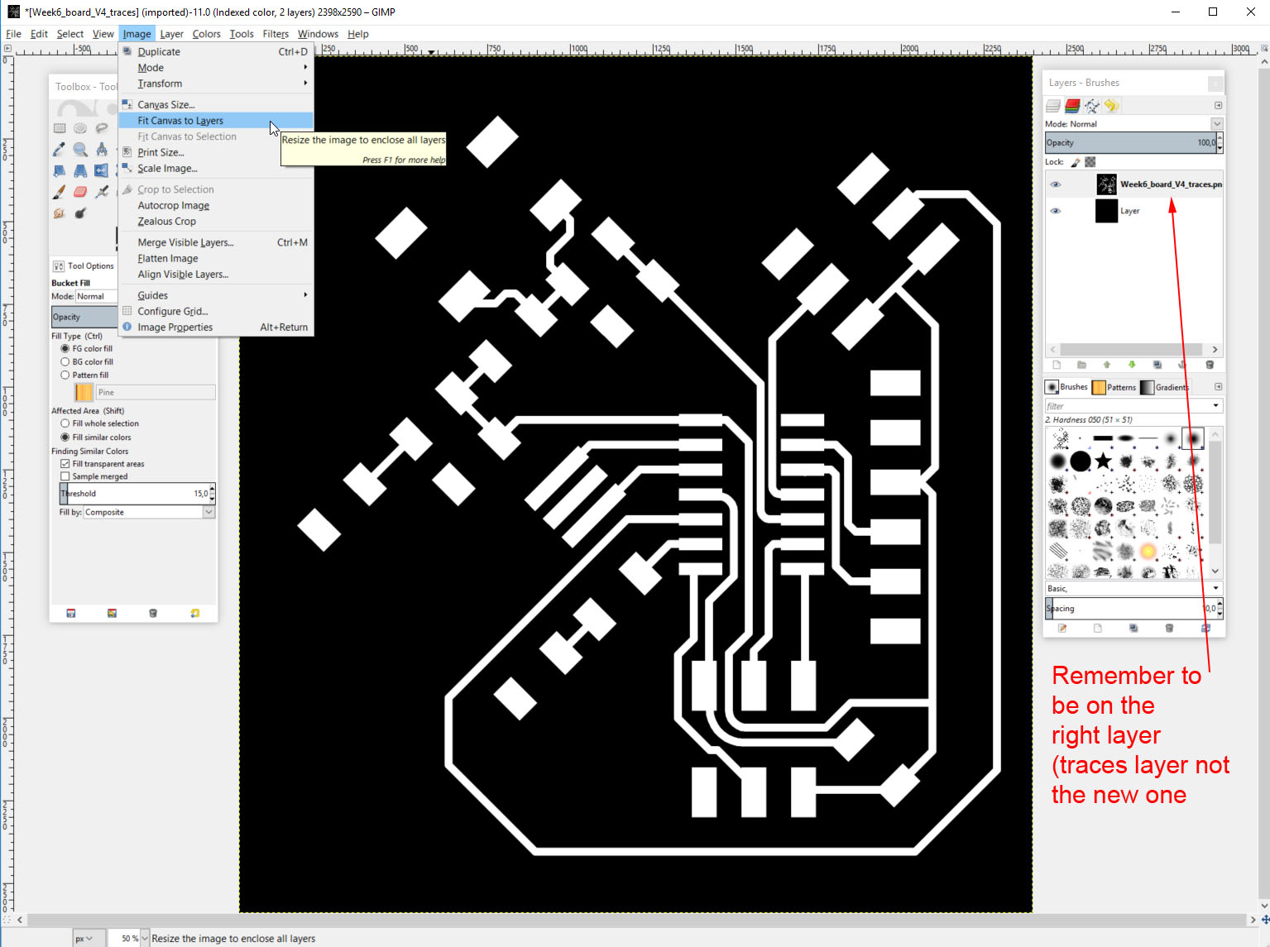Select the Flip tool in Toolbox
Image resolution: width=1270 pixels, height=947 pixels.
101,170
